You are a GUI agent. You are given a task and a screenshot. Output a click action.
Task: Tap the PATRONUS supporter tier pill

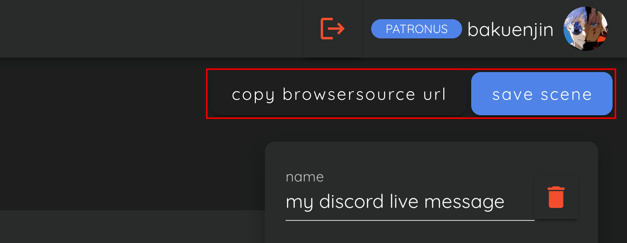[x=416, y=29]
